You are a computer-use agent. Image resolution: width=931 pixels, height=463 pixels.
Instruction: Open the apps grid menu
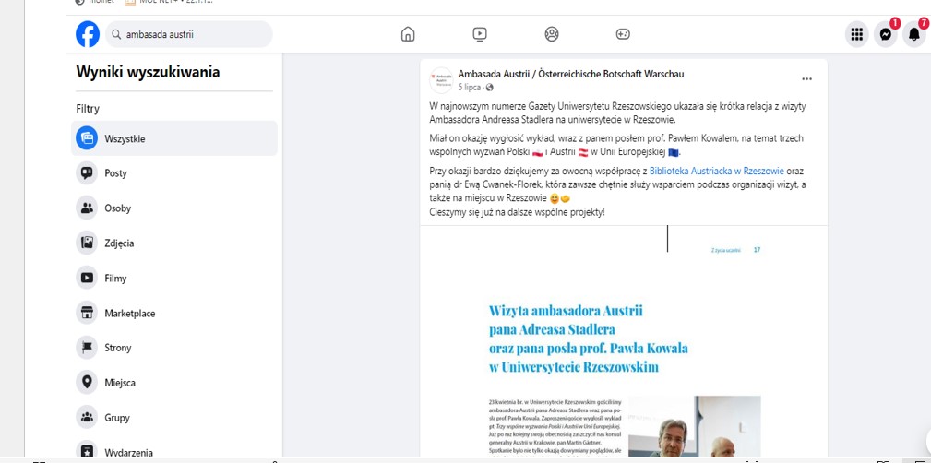pyautogui.click(x=857, y=34)
